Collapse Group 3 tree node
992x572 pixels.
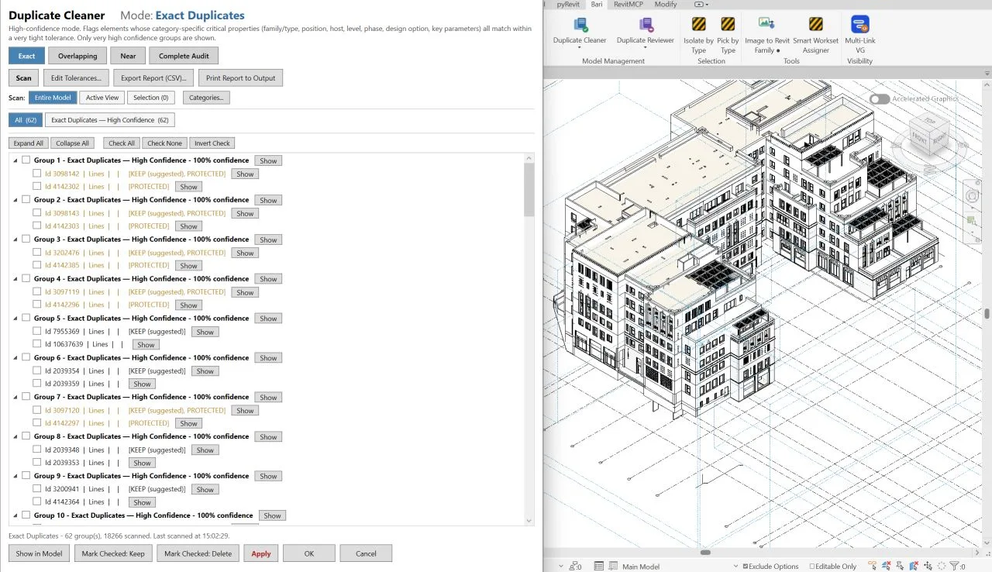tap(15, 239)
